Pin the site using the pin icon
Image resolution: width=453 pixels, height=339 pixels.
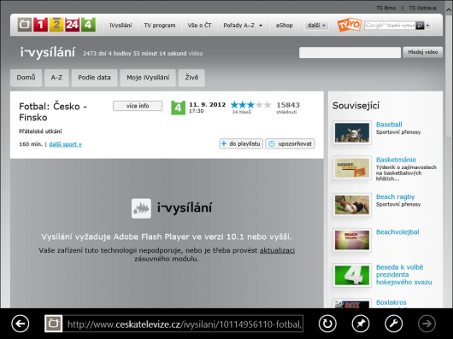pos(361,324)
